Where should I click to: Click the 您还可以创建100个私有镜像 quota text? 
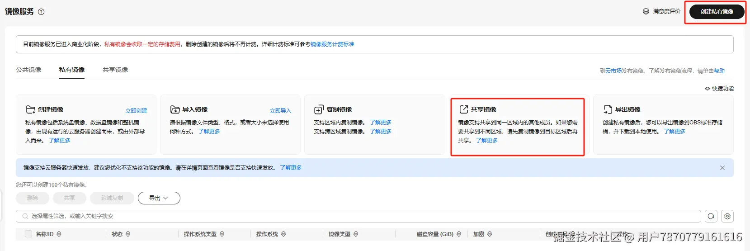(52, 185)
